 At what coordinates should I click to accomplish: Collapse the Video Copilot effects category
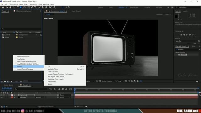[175, 52]
